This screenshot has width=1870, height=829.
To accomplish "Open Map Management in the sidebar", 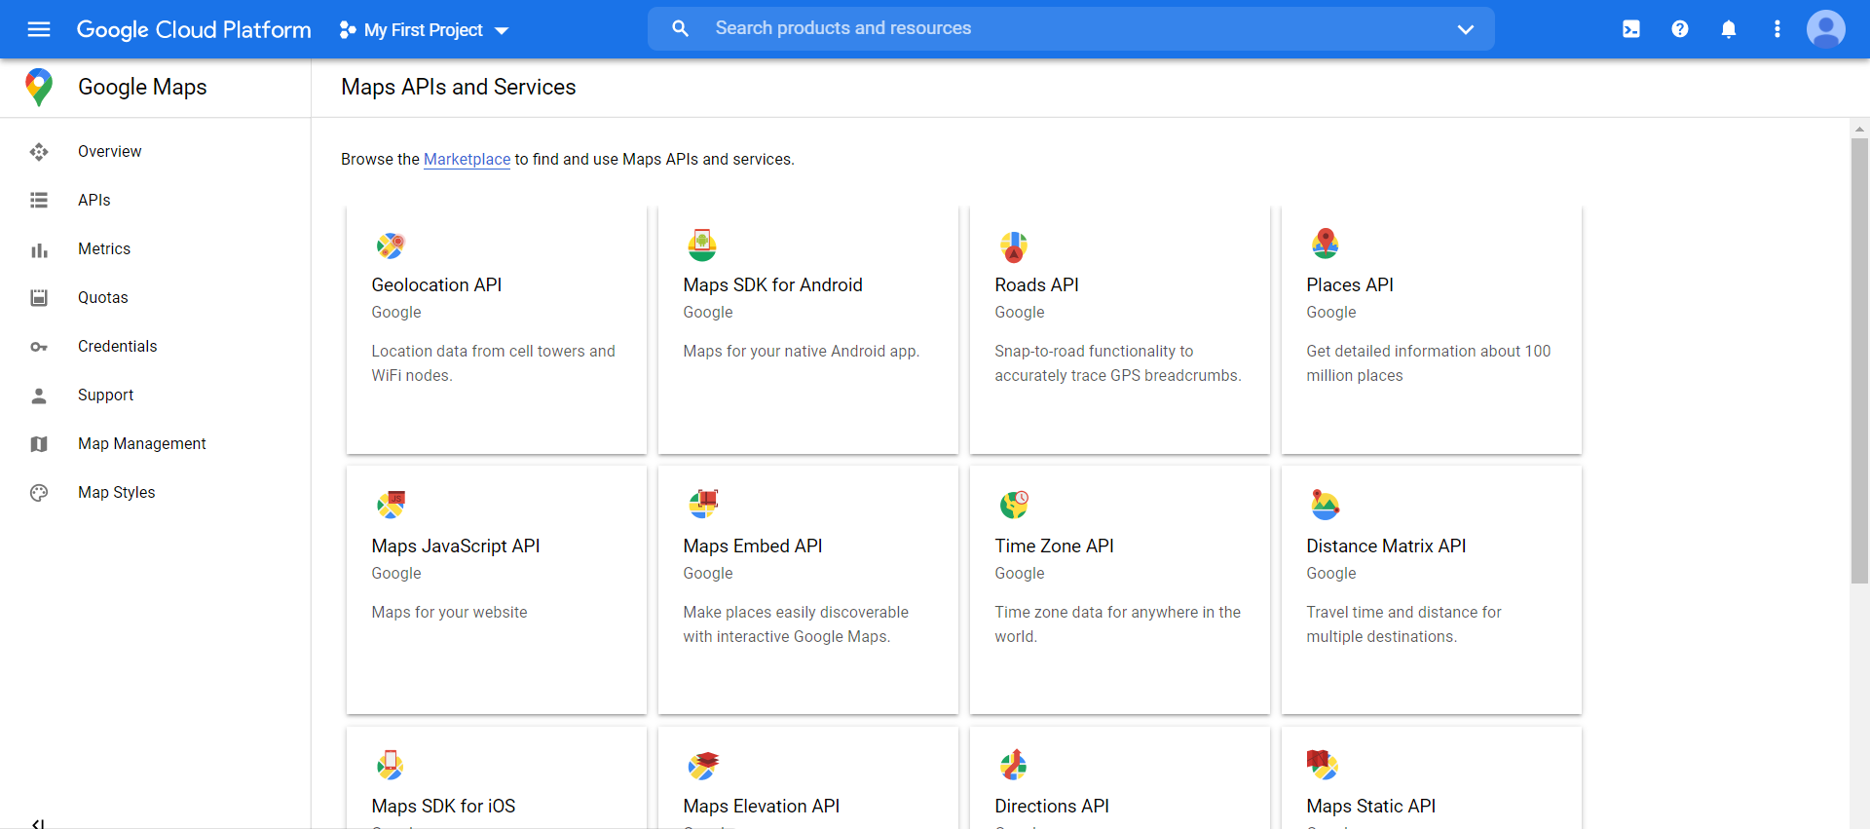I will [142, 444].
